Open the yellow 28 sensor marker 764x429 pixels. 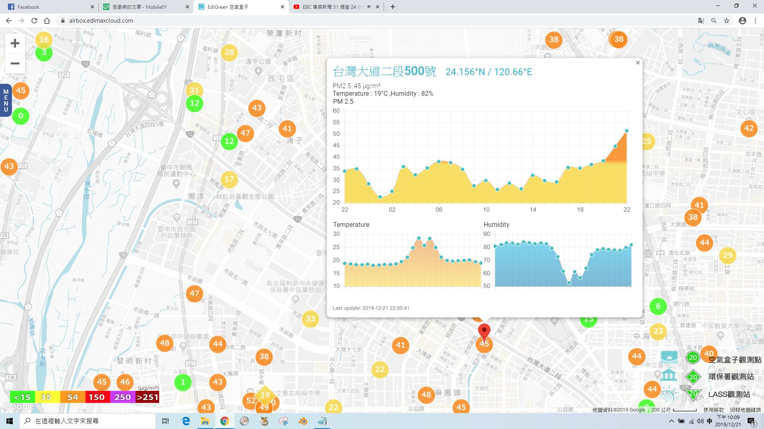[229, 52]
